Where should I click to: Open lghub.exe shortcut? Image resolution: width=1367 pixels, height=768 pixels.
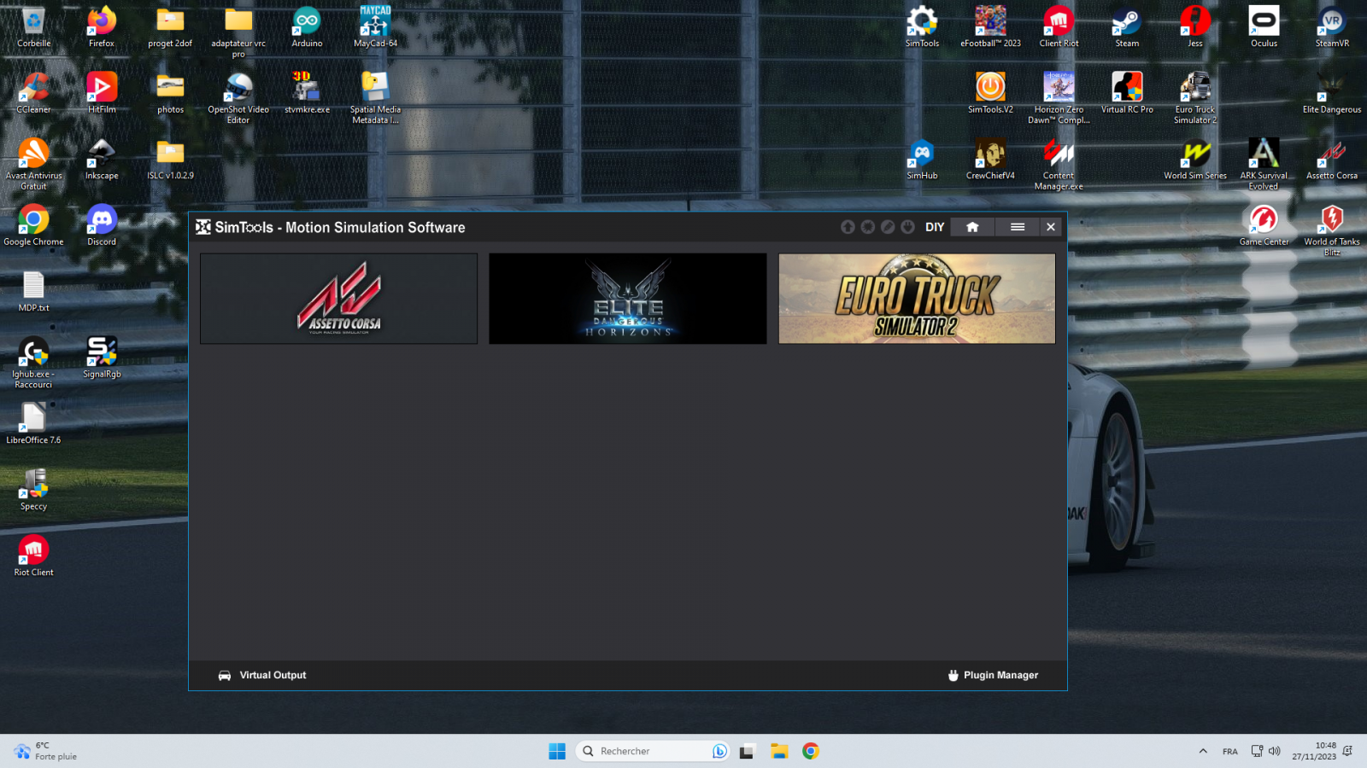(33, 363)
